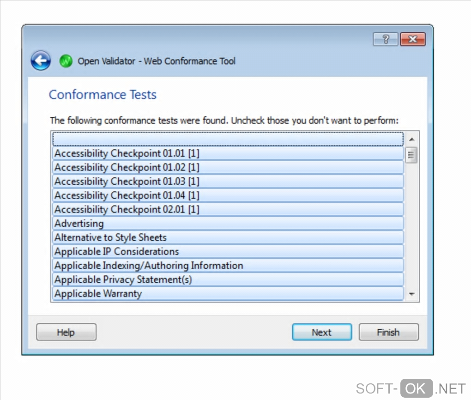Image resolution: width=471 pixels, height=400 pixels.
Task: Click the vertical scrollbar thumb
Action: (x=411, y=154)
